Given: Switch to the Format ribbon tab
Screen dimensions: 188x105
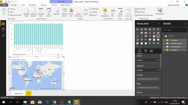Looking at the screenshot, I should click(x=54, y=5).
